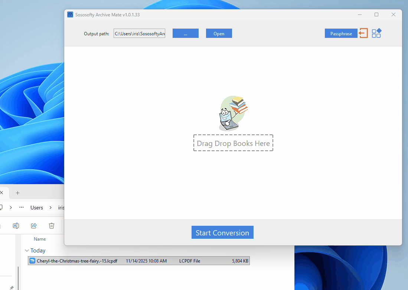Navigate to Users via the breadcrumb

[x=36, y=207]
